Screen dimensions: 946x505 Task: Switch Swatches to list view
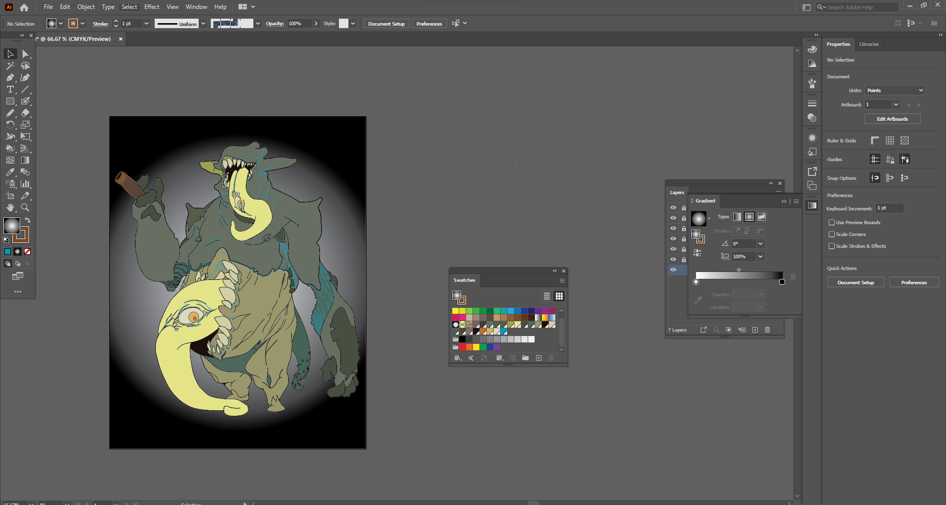(x=547, y=296)
